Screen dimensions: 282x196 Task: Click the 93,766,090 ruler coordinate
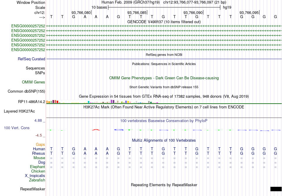click(193, 12)
